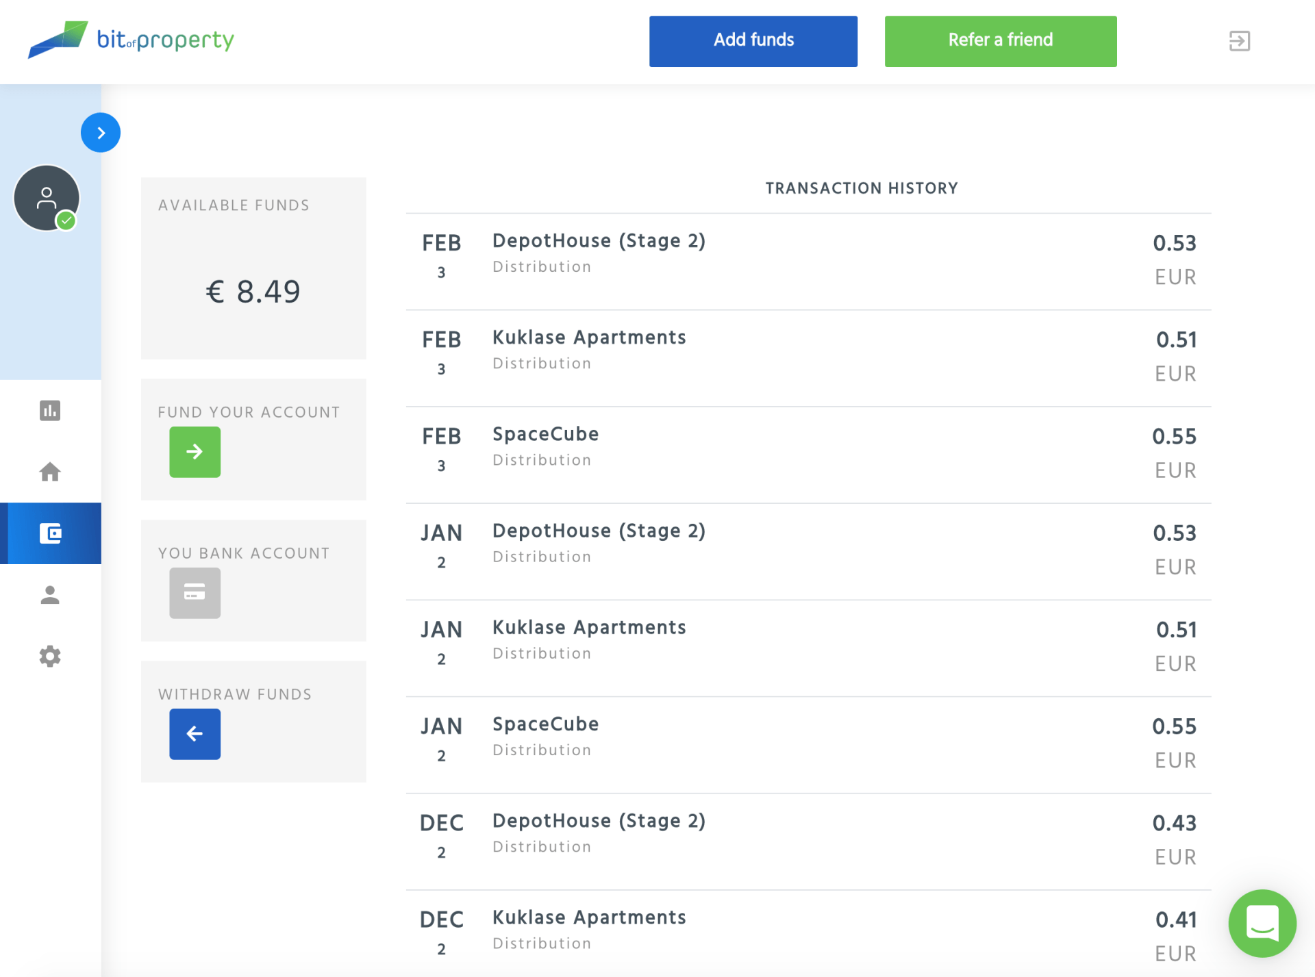Click the bank account card icon
Viewport: 1315px width, 977px height.
coord(195,593)
